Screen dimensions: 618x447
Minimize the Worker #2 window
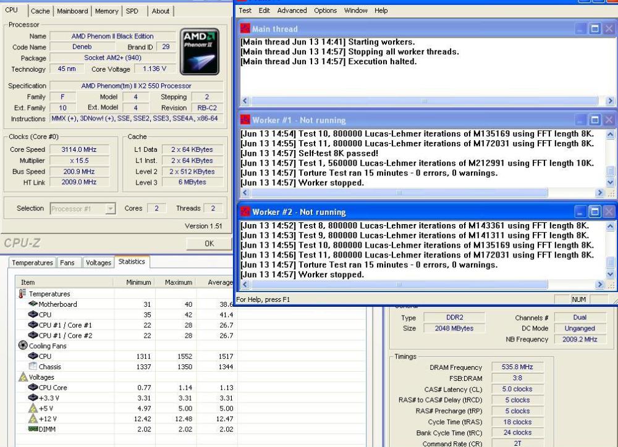click(580, 212)
